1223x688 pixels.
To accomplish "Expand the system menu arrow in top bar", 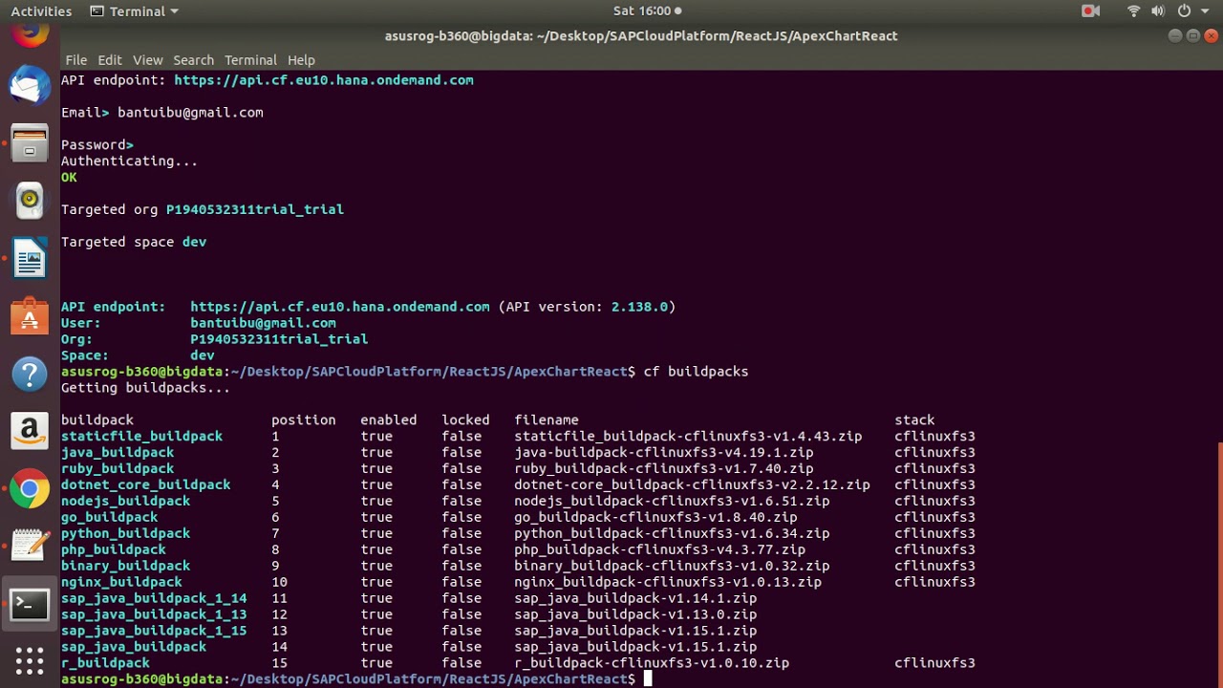I will [1205, 11].
